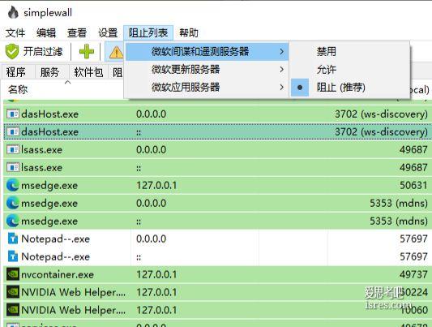The height and width of the screenshot is (327, 432).
Task: Sort by 名称 column header
Action: pyautogui.click(x=18, y=89)
